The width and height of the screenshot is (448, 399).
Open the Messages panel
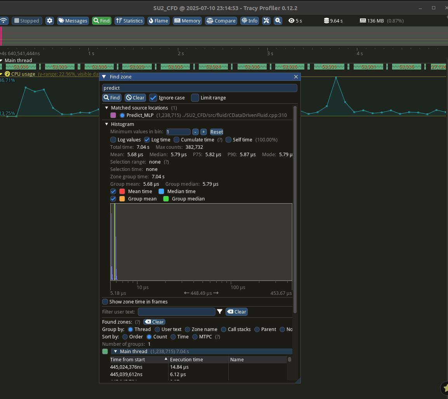(73, 21)
